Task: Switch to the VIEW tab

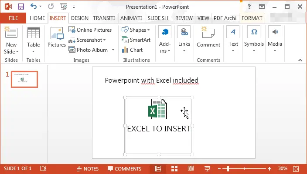Action: 203,18
